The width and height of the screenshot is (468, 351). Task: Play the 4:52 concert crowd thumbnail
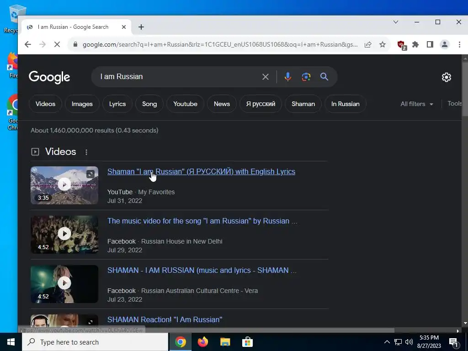point(64,234)
